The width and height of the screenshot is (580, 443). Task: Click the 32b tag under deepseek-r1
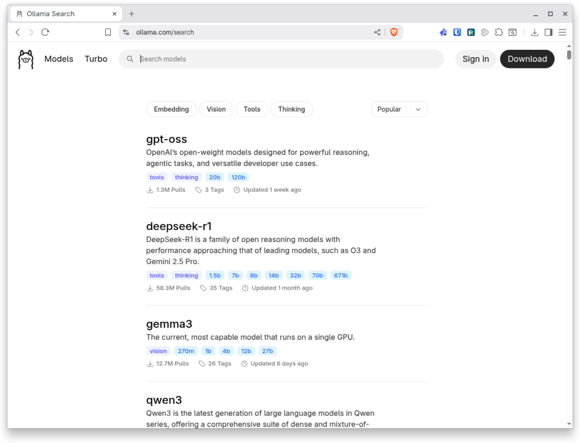click(295, 276)
